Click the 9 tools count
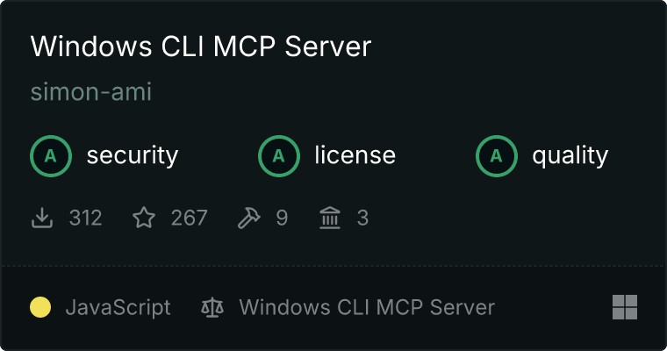Image resolution: width=667 pixels, height=351 pixels. coord(282,218)
